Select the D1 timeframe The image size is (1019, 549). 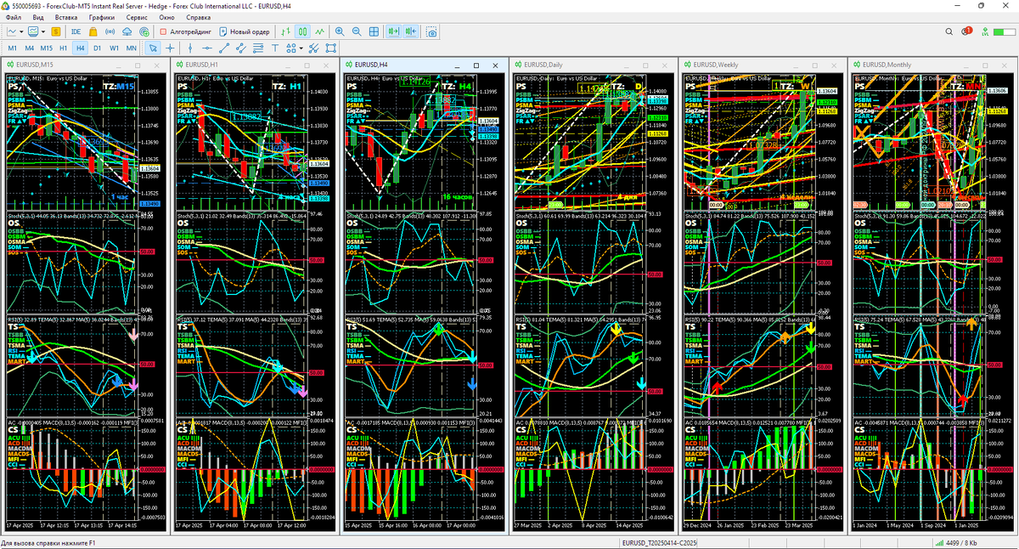click(98, 48)
